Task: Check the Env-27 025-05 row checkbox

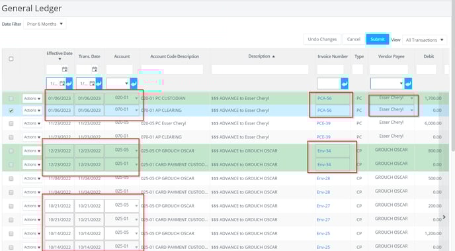Action: pos(11,206)
